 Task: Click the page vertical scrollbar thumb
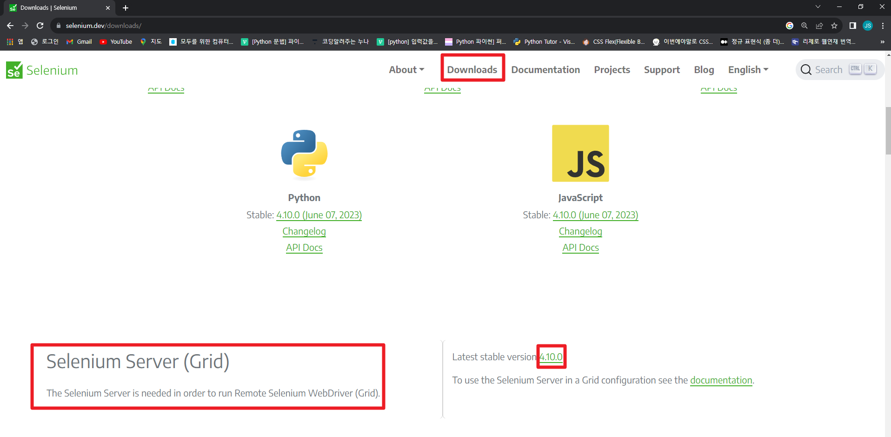point(888,131)
